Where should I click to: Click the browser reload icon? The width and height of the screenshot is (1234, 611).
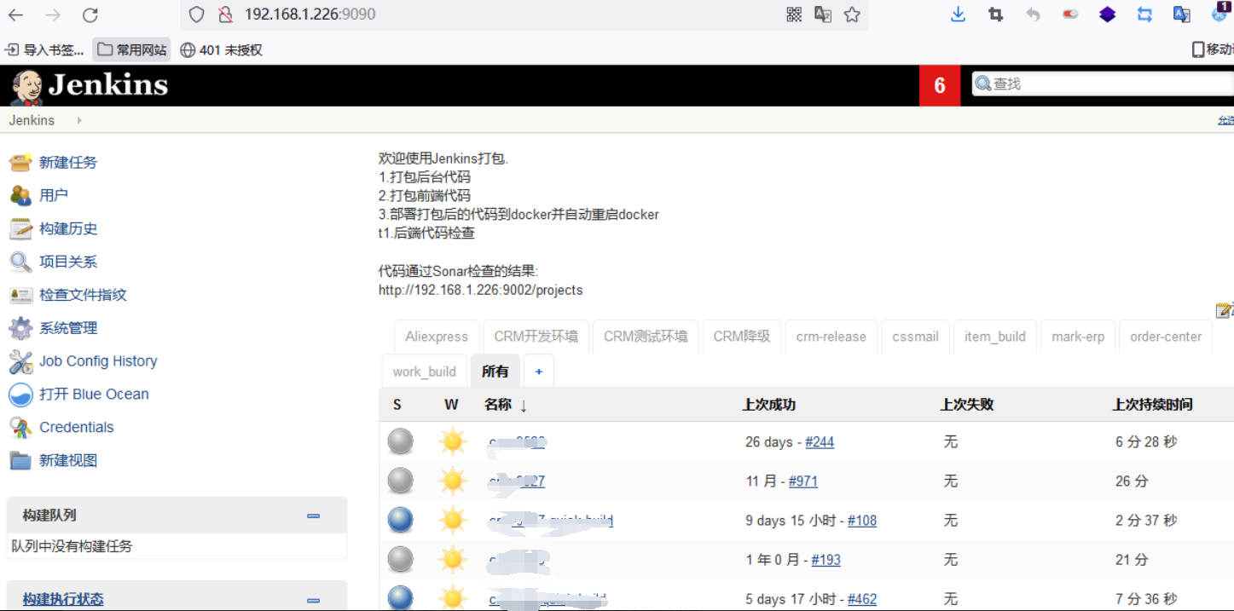pos(90,14)
